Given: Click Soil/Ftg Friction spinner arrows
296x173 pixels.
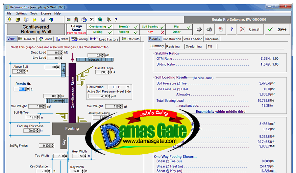Looking at the screenshot, I should click(52, 146).
